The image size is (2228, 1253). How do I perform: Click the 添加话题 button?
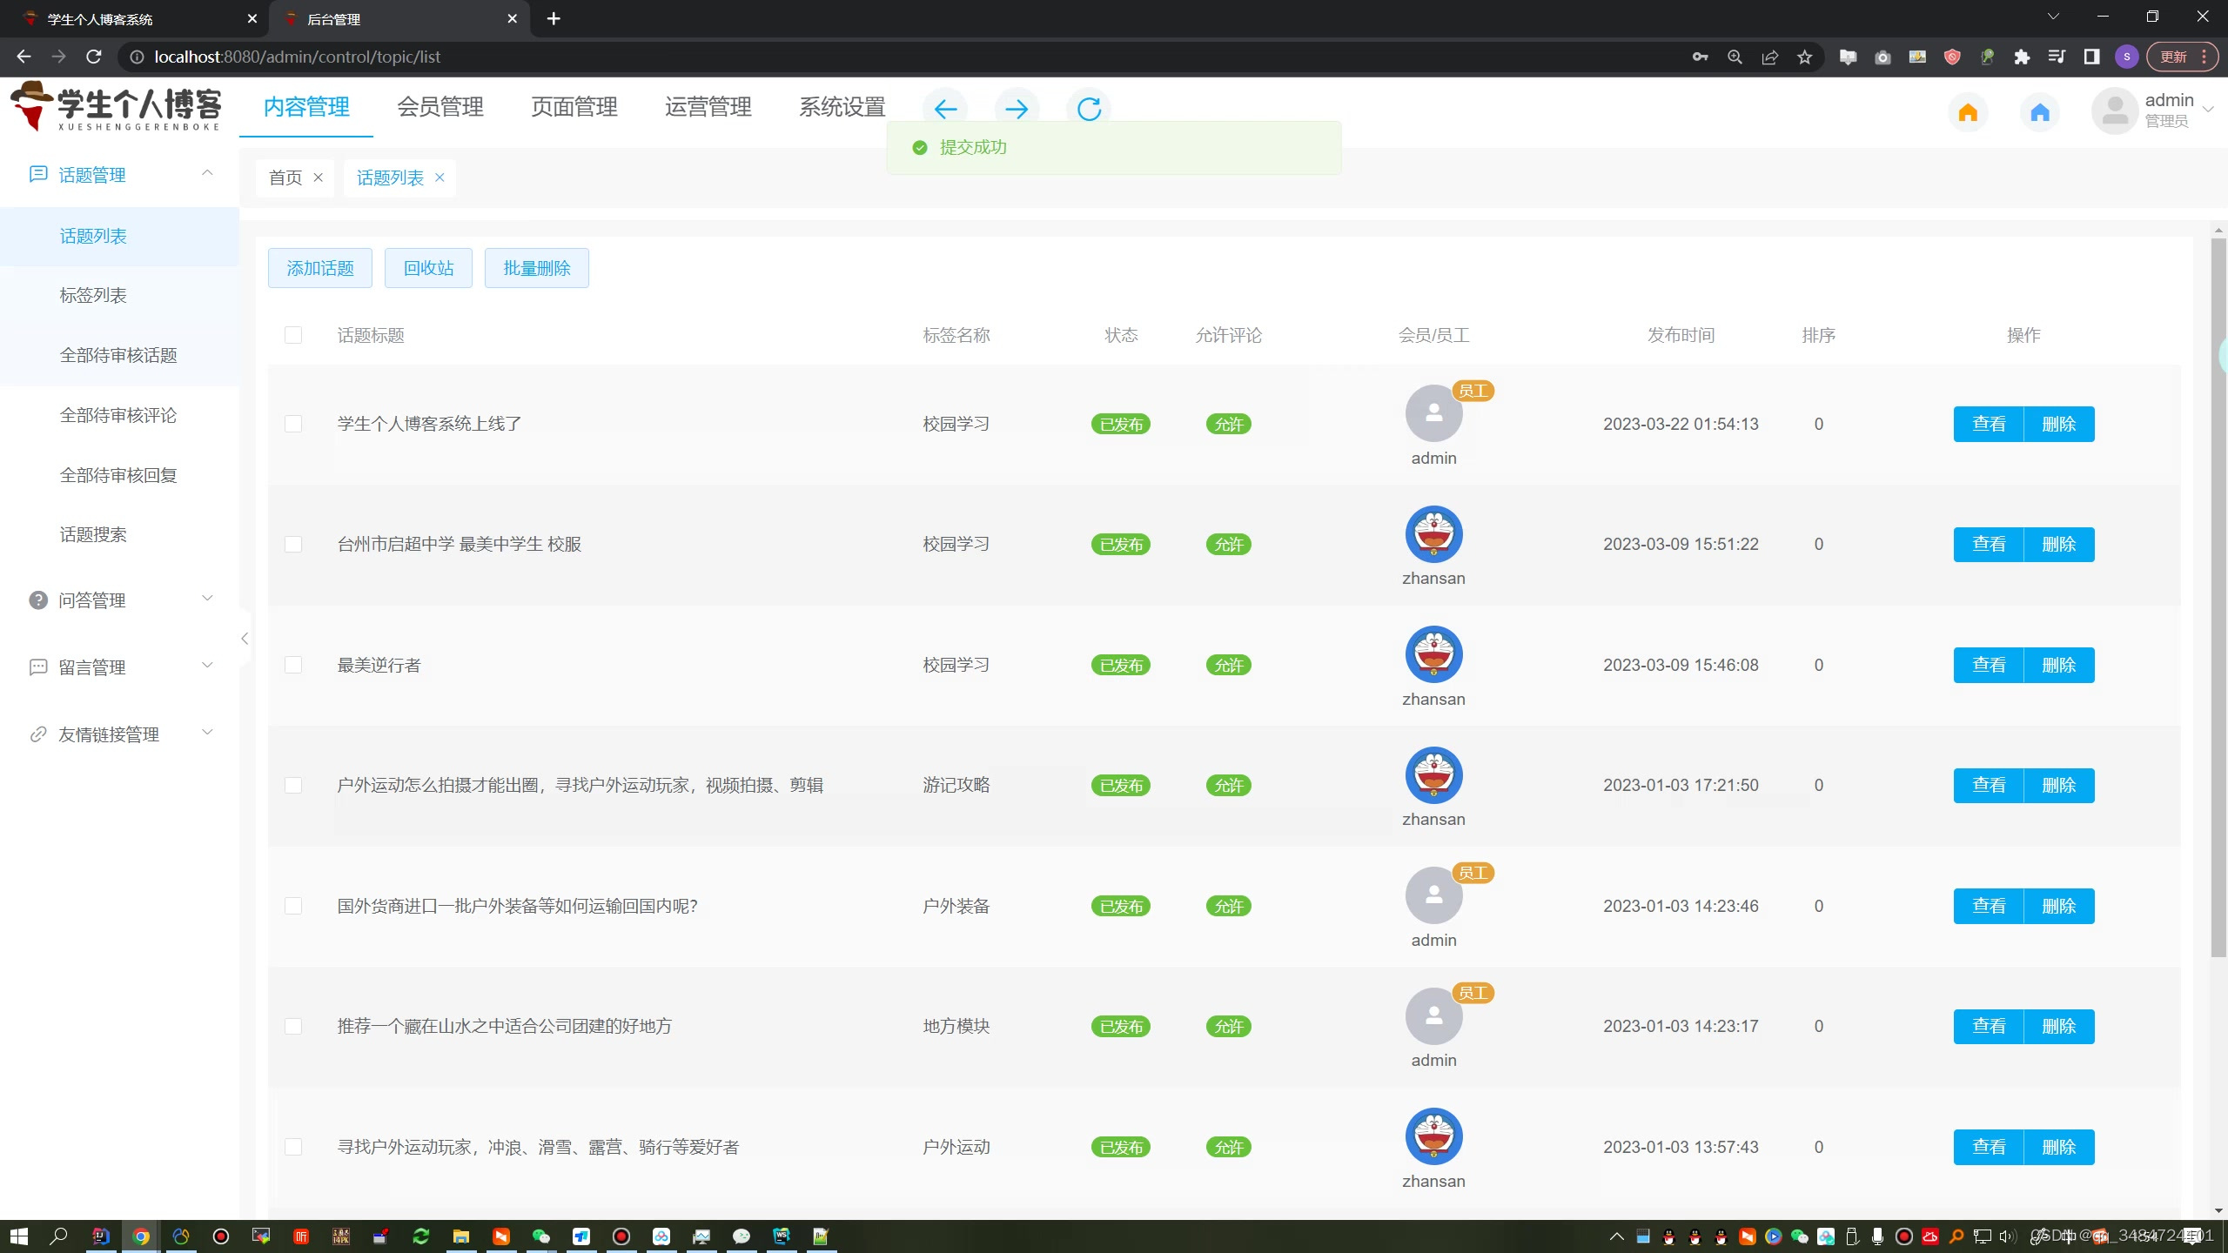(320, 268)
